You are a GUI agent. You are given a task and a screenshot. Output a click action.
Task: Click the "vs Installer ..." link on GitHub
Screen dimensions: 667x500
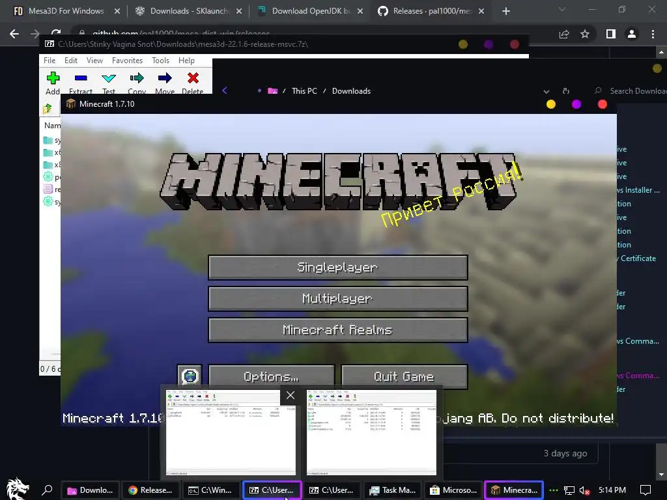pyautogui.click(x=638, y=190)
